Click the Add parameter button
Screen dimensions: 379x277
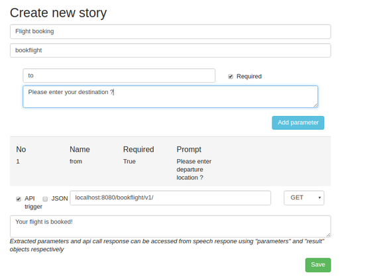[298, 123]
